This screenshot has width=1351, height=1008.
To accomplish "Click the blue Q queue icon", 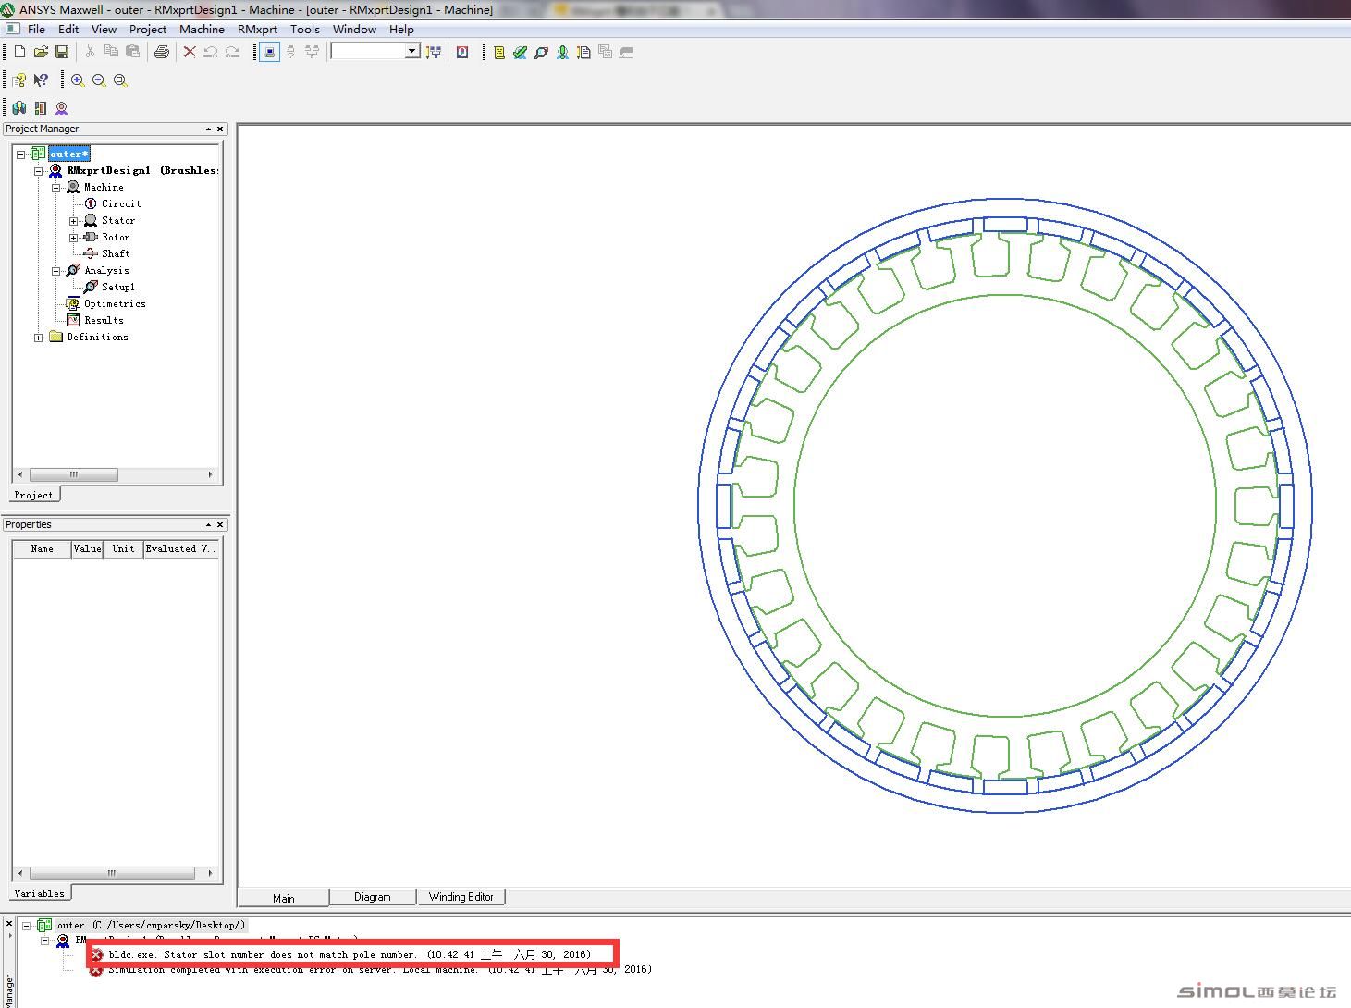I will tap(462, 52).
